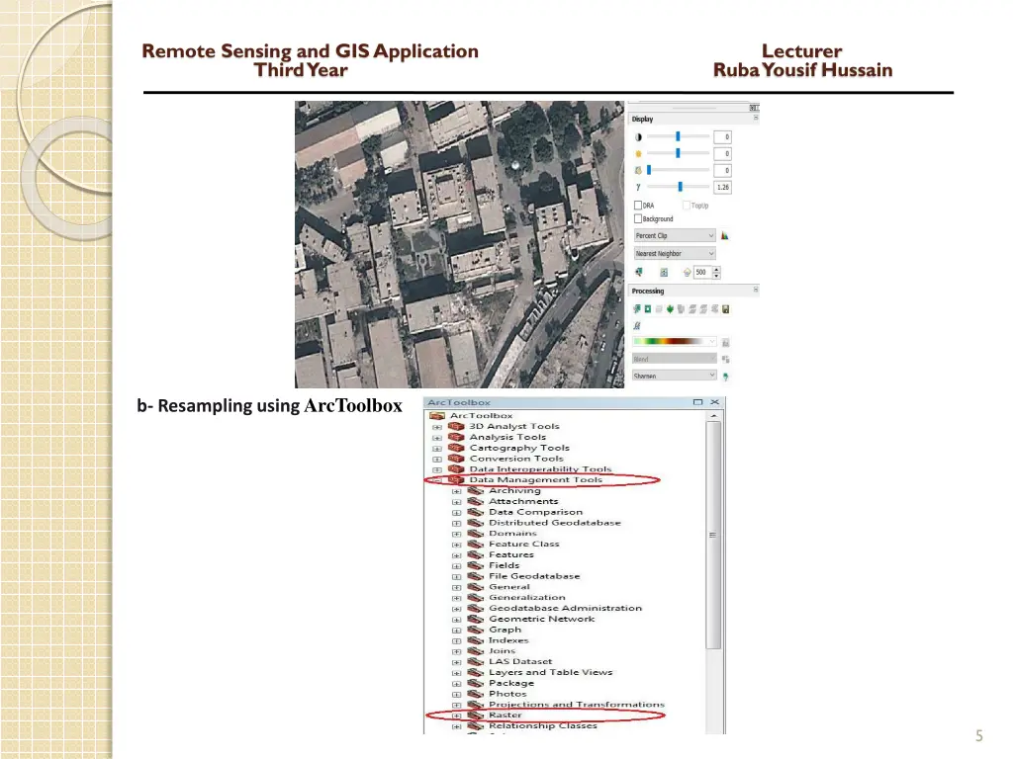The width and height of the screenshot is (1013, 759).
Task: Select Relationship Classes toolset
Action: [x=543, y=725]
